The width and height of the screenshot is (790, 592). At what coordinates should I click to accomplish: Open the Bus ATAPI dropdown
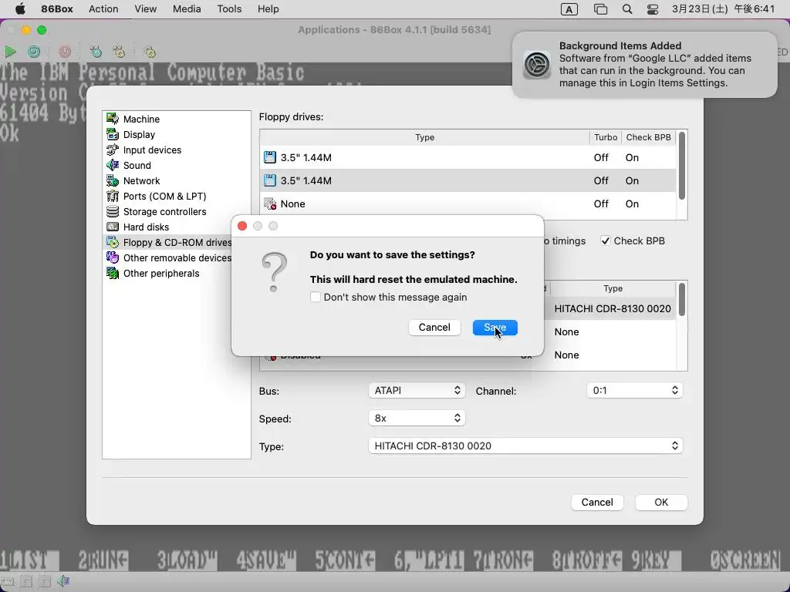(x=417, y=391)
